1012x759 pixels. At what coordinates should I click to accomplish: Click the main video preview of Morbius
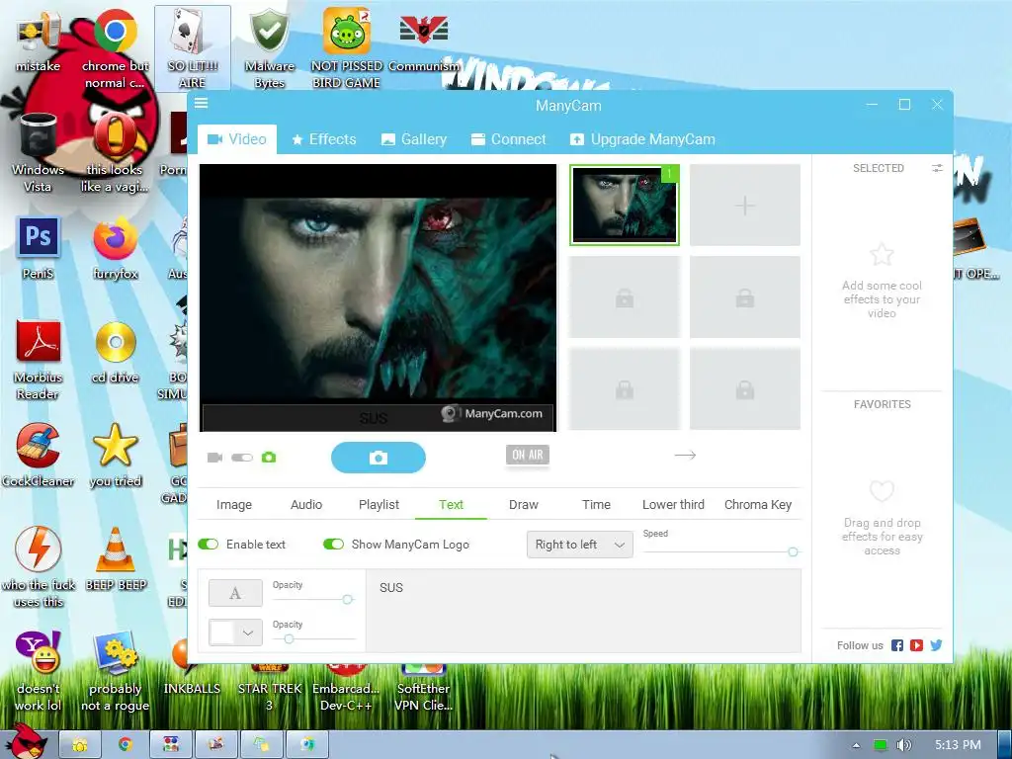pyautogui.click(x=378, y=297)
